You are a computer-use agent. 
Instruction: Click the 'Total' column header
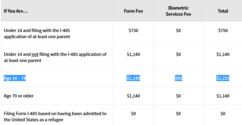223,11
